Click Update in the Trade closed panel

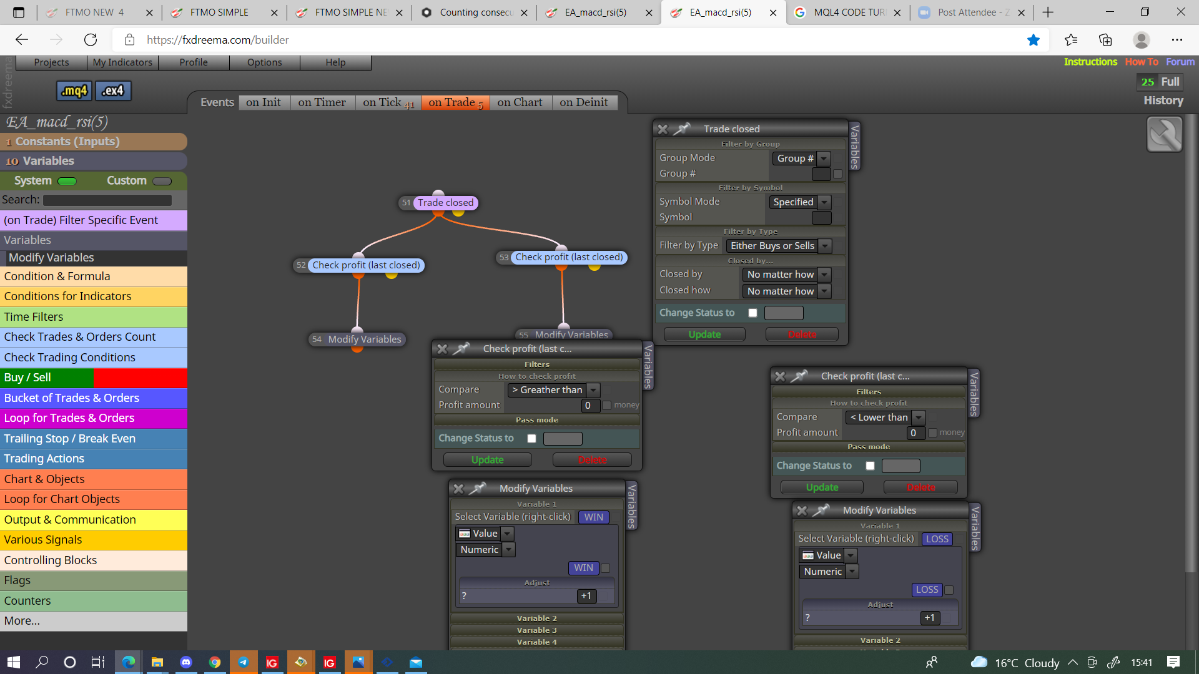point(704,335)
